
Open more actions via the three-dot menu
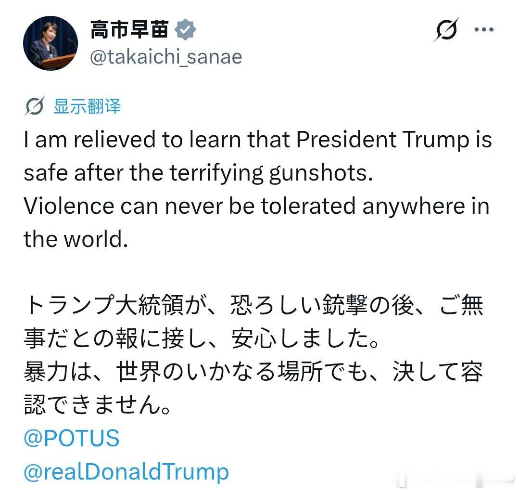pos(482,29)
